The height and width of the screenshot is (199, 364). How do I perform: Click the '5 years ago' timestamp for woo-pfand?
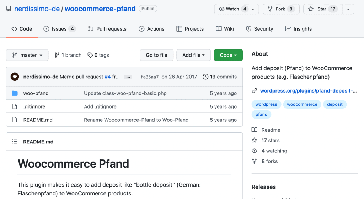(x=223, y=93)
